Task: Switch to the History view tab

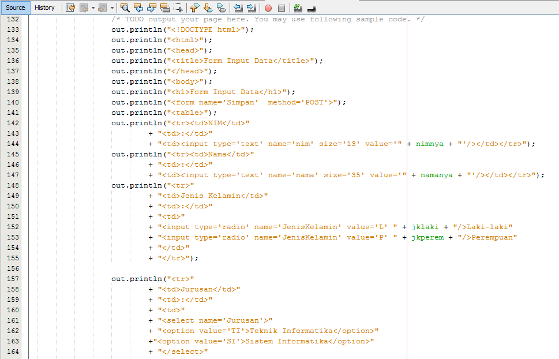Action: click(x=44, y=8)
